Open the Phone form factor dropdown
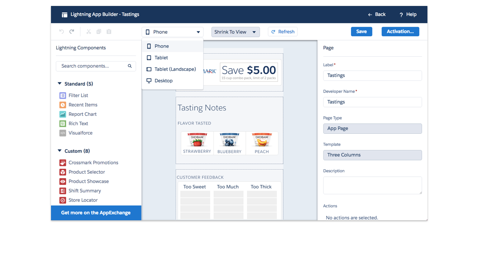 (x=172, y=32)
